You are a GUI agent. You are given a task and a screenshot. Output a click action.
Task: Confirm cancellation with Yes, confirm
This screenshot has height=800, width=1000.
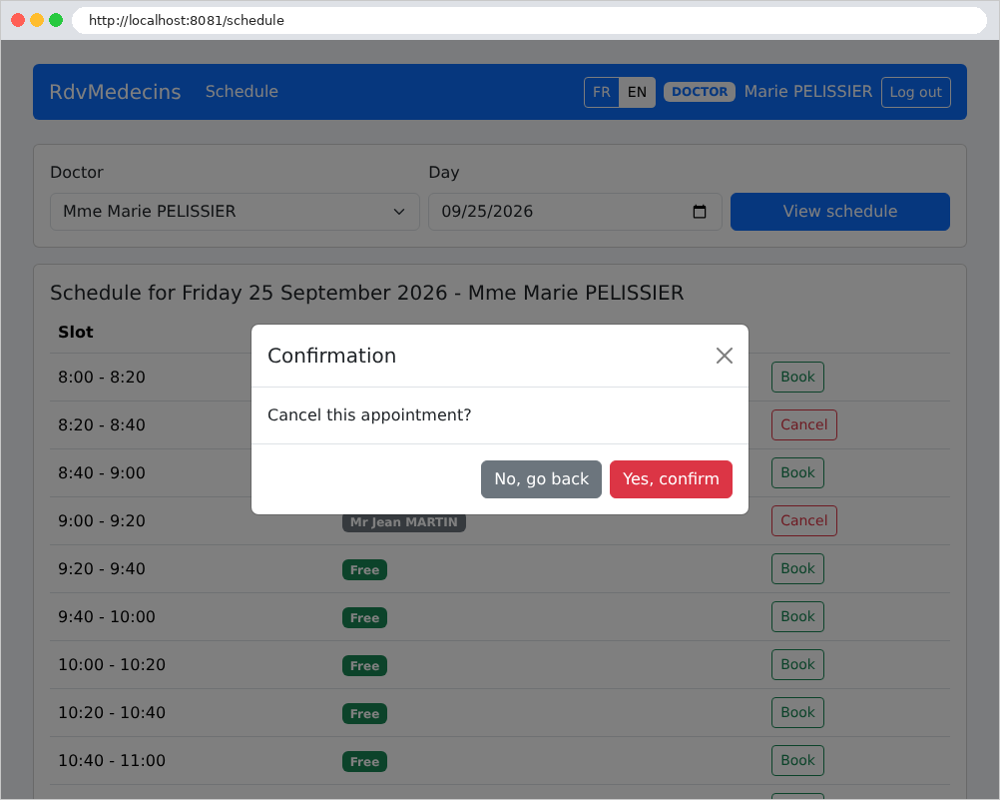[671, 478]
